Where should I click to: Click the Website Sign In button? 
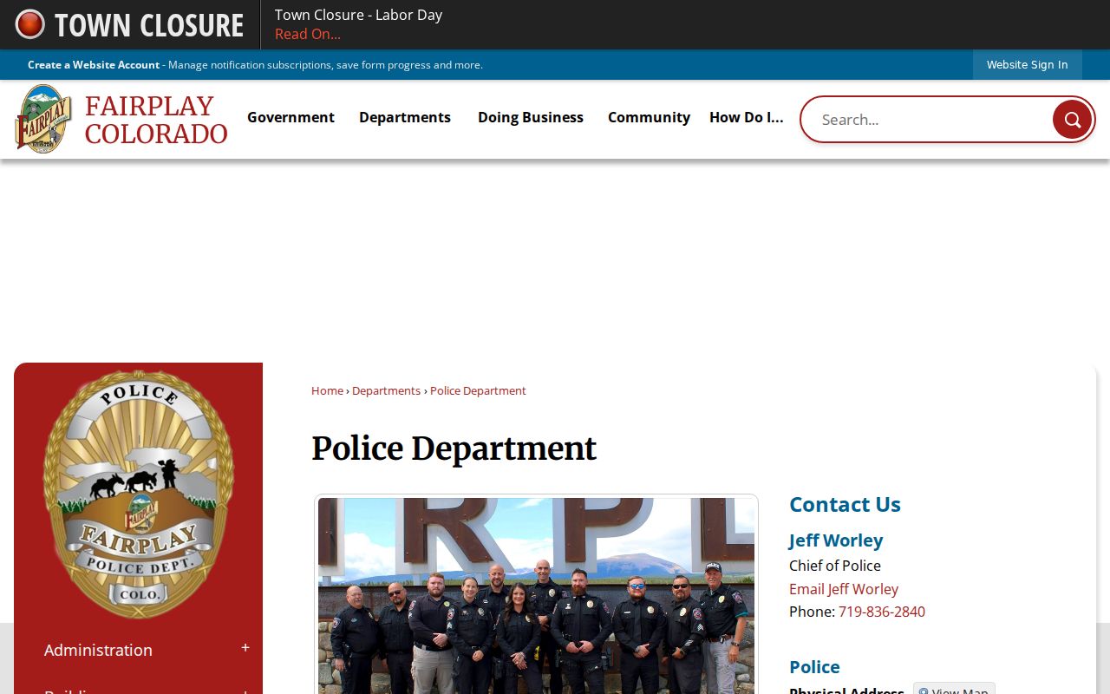(1027, 65)
